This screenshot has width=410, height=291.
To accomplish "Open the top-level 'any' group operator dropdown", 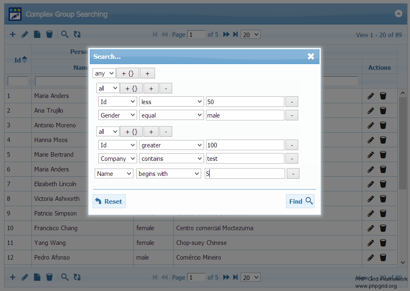I will (x=104, y=73).
